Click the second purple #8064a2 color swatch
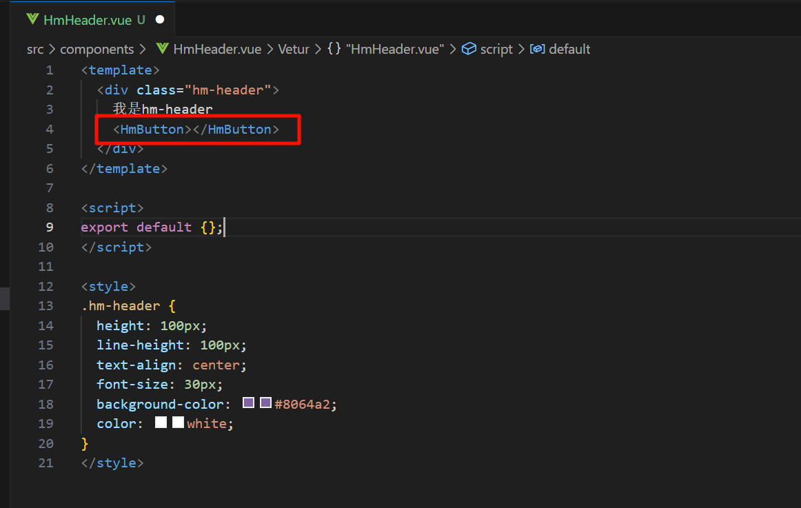 tap(265, 403)
